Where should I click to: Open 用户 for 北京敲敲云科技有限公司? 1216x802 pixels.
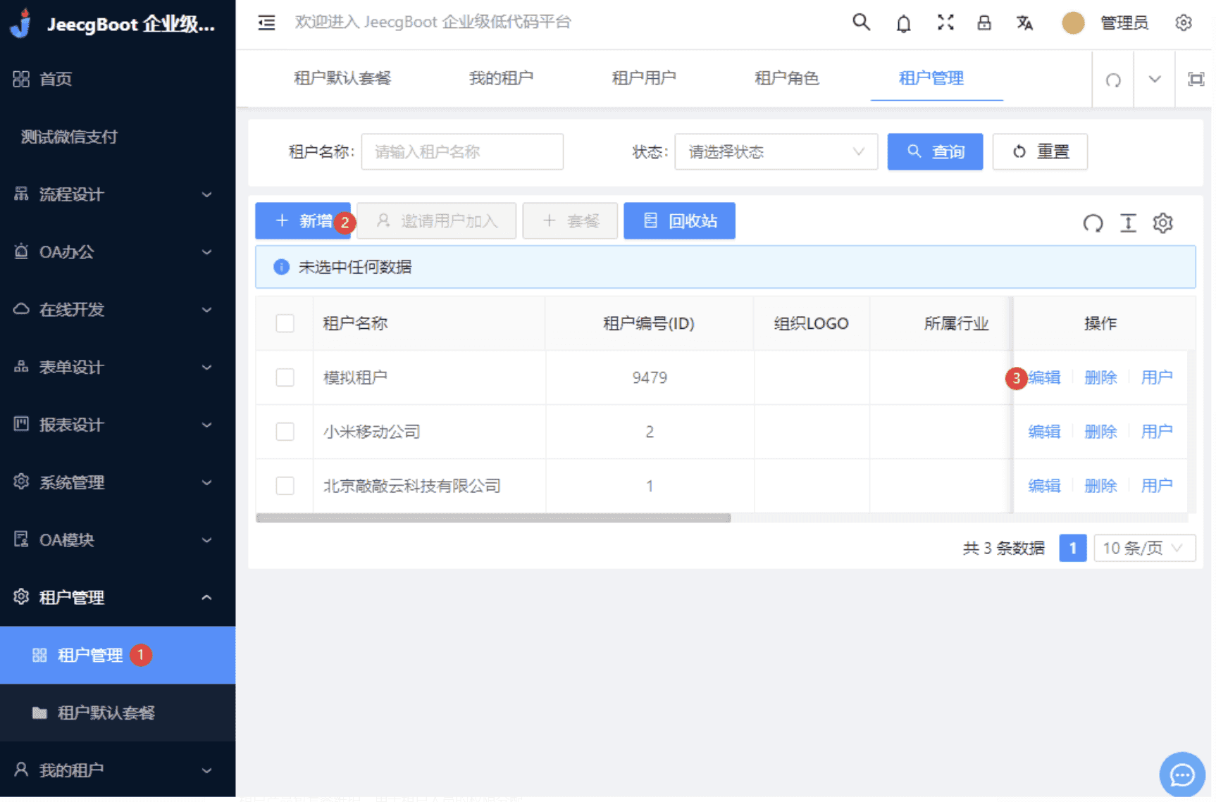pos(1157,486)
